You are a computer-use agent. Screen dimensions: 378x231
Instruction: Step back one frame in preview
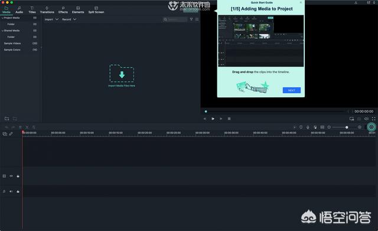(x=205, y=118)
